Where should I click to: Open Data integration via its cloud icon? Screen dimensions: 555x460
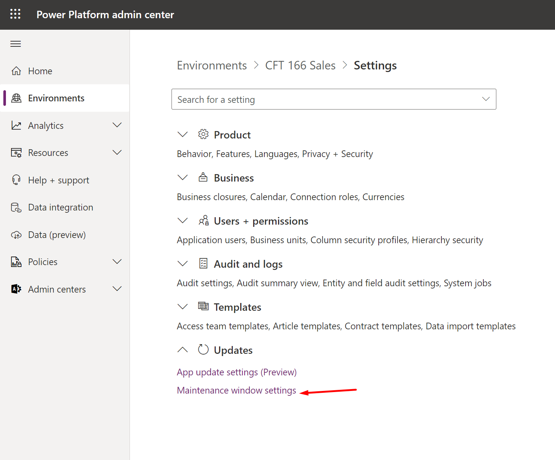click(16, 207)
